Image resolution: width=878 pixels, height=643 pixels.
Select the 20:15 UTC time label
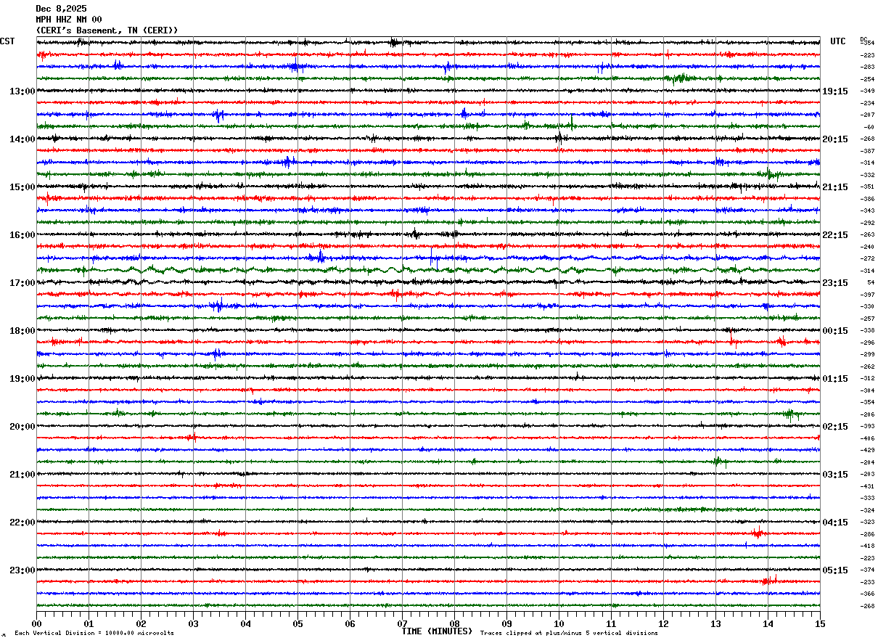click(x=835, y=139)
